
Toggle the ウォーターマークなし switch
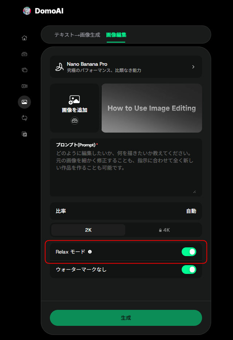pyautogui.click(x=189, y=270)
